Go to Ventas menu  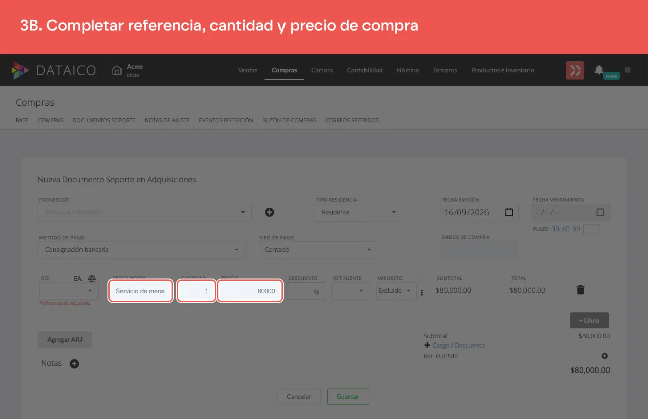(248, 70)
